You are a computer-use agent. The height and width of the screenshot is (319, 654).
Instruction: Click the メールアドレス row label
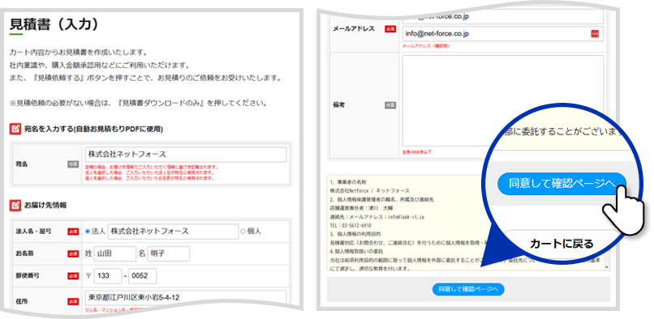pyautogui.click(x=354, y=29)
